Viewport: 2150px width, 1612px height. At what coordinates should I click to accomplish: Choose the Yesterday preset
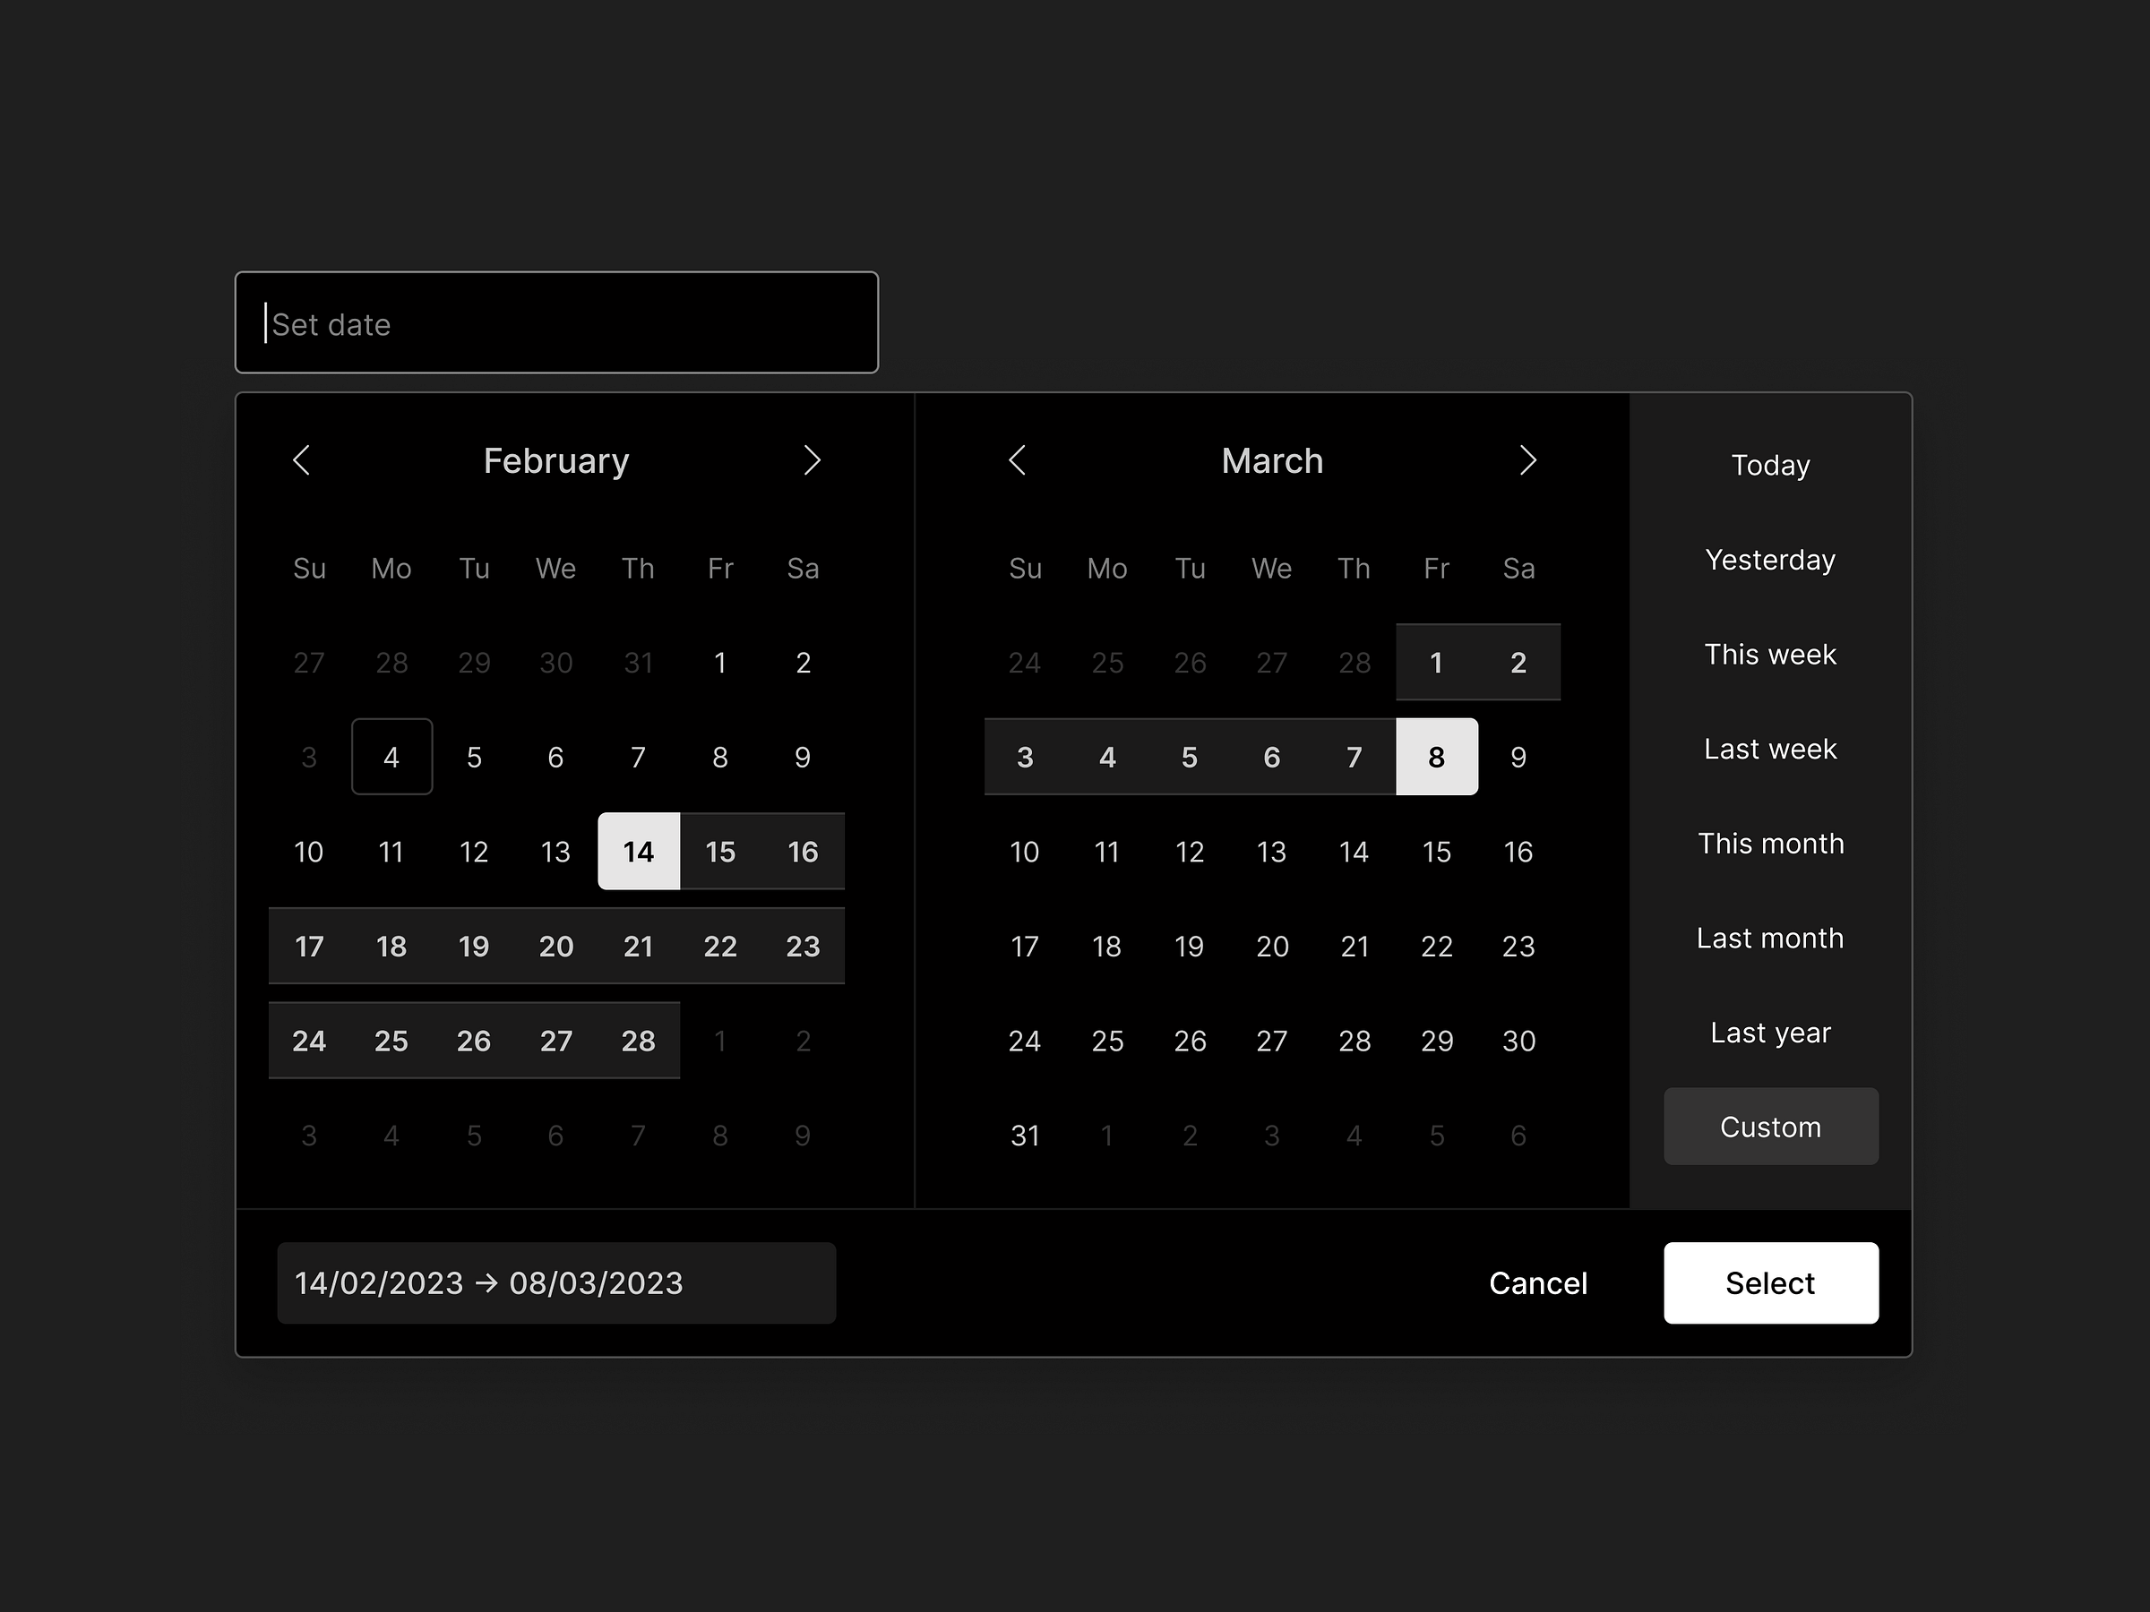click(x=1771, y=560)
